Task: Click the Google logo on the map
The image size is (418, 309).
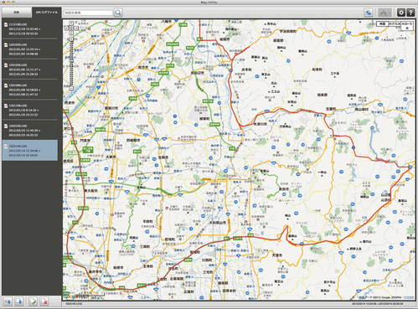Action: click(x=71, y=296)
